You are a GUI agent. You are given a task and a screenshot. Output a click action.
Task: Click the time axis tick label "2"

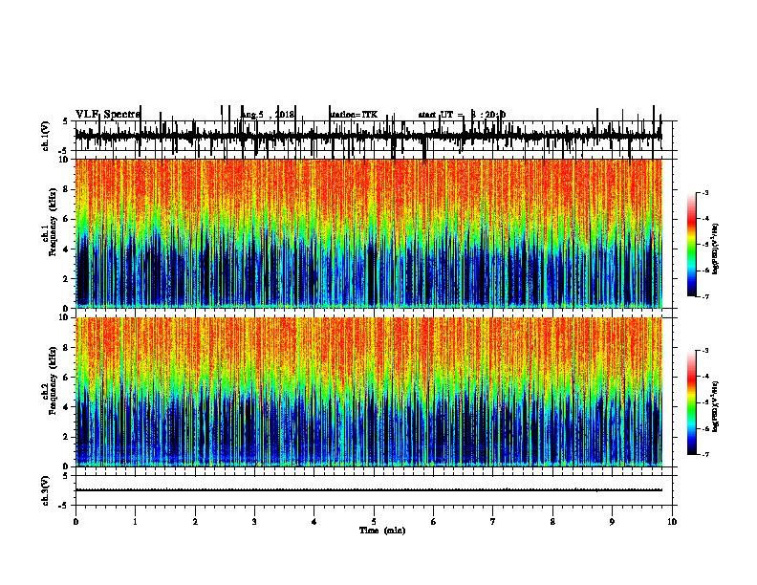pos(195,522)
